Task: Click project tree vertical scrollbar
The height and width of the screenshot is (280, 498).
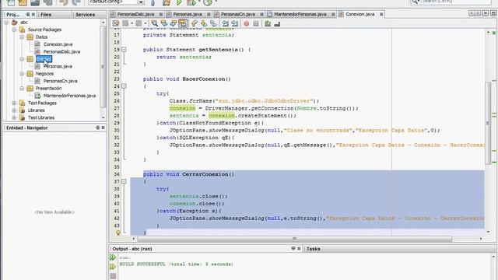Action: point(103,67)
